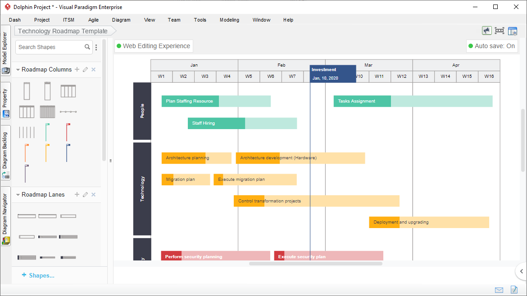Edit the Roadmap Lanes palette
This screenshot has height=296, width=527.
coord(86,195)
